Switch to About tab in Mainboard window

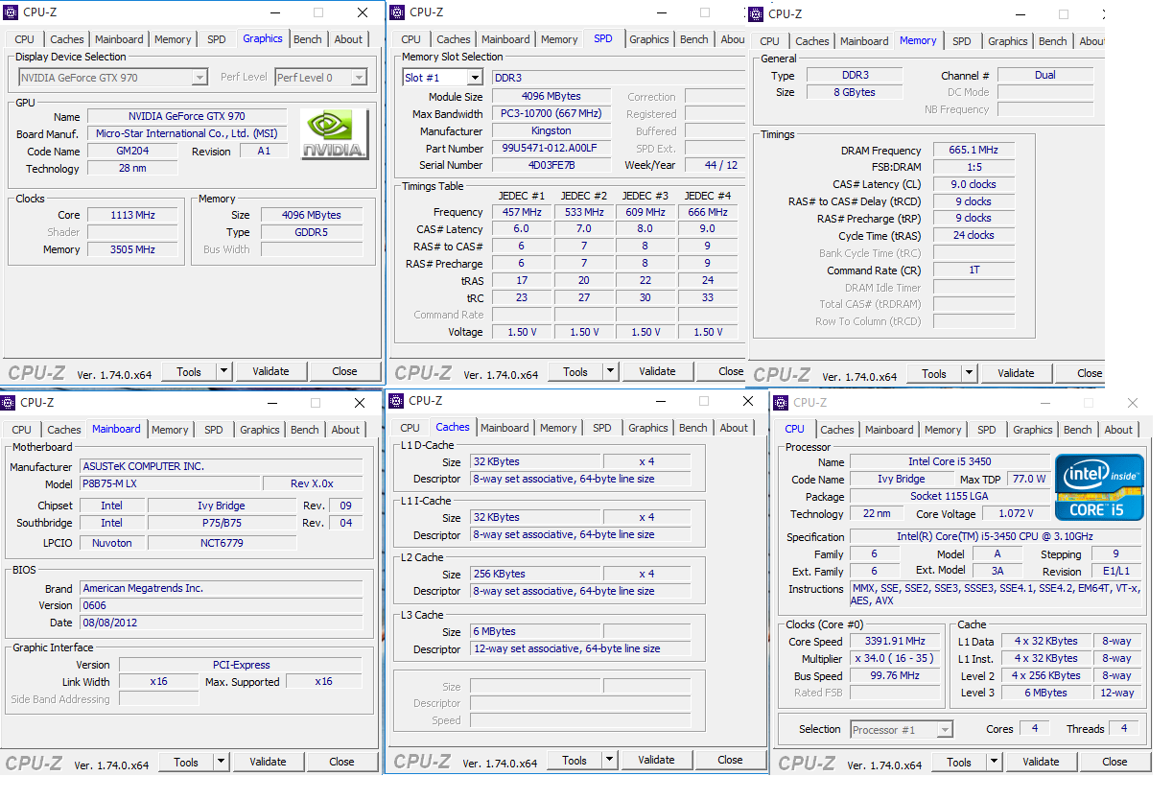(345, 430)
